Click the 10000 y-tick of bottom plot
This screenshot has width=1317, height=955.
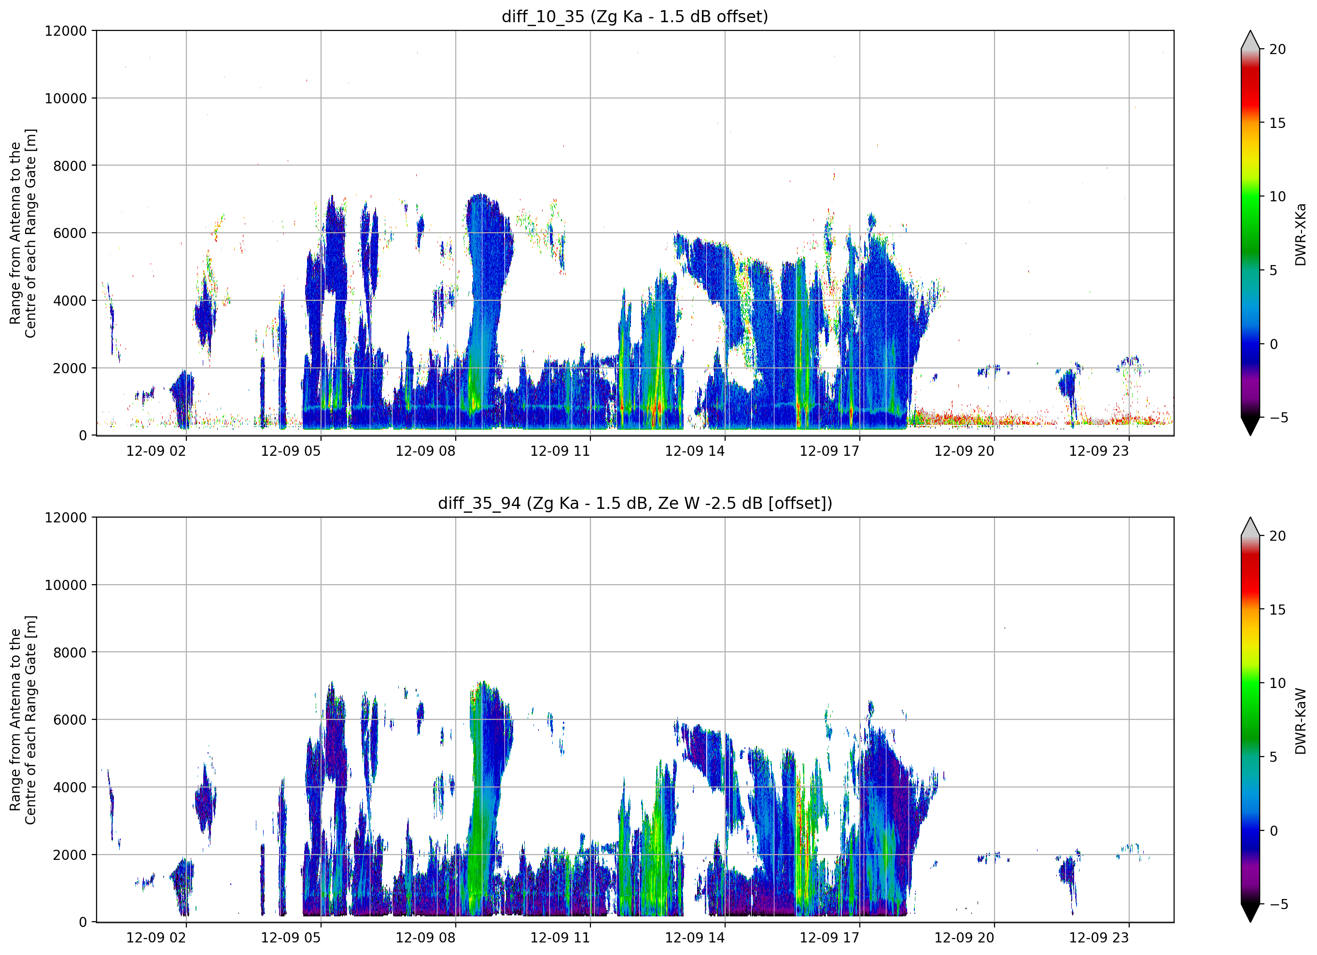[66, 586]
